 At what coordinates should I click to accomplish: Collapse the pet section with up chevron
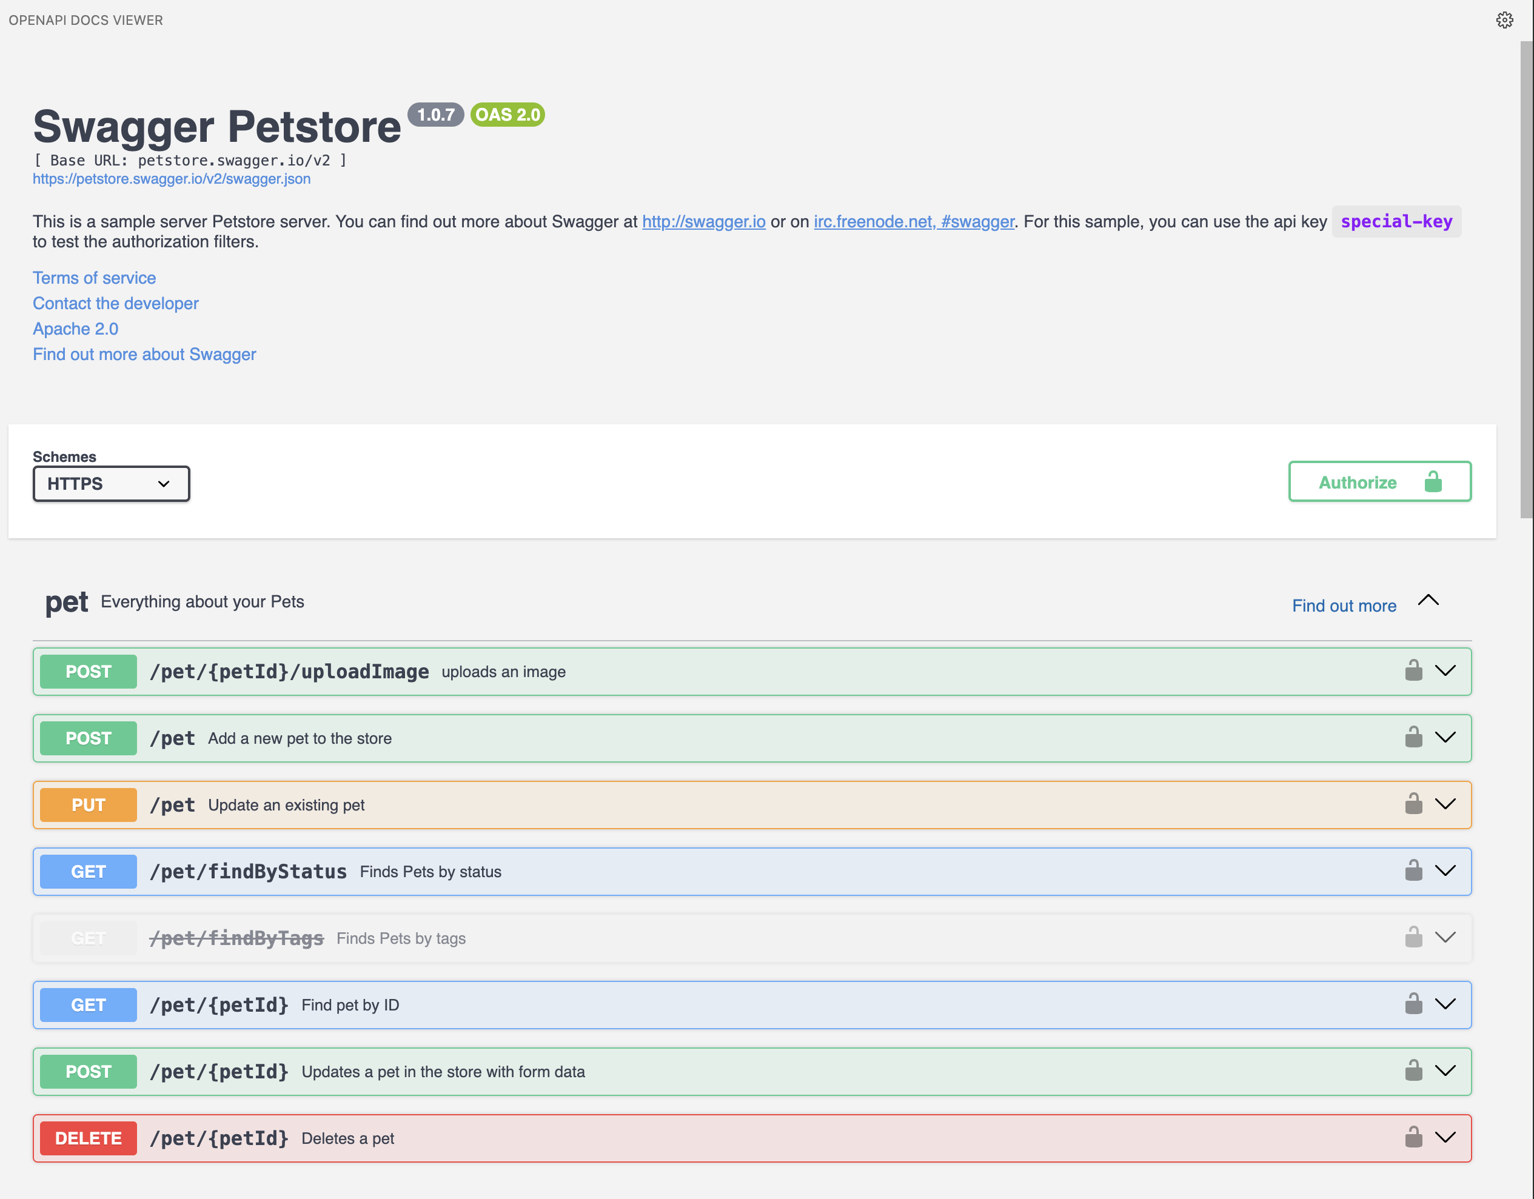pos(1428,601)
